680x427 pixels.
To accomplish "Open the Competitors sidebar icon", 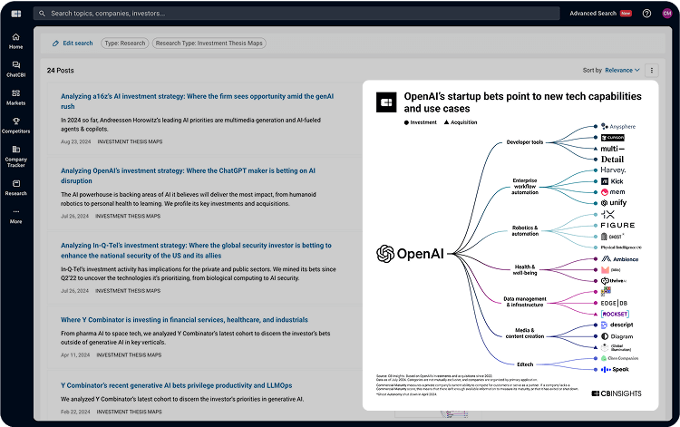I will click(x=15, y=126).
